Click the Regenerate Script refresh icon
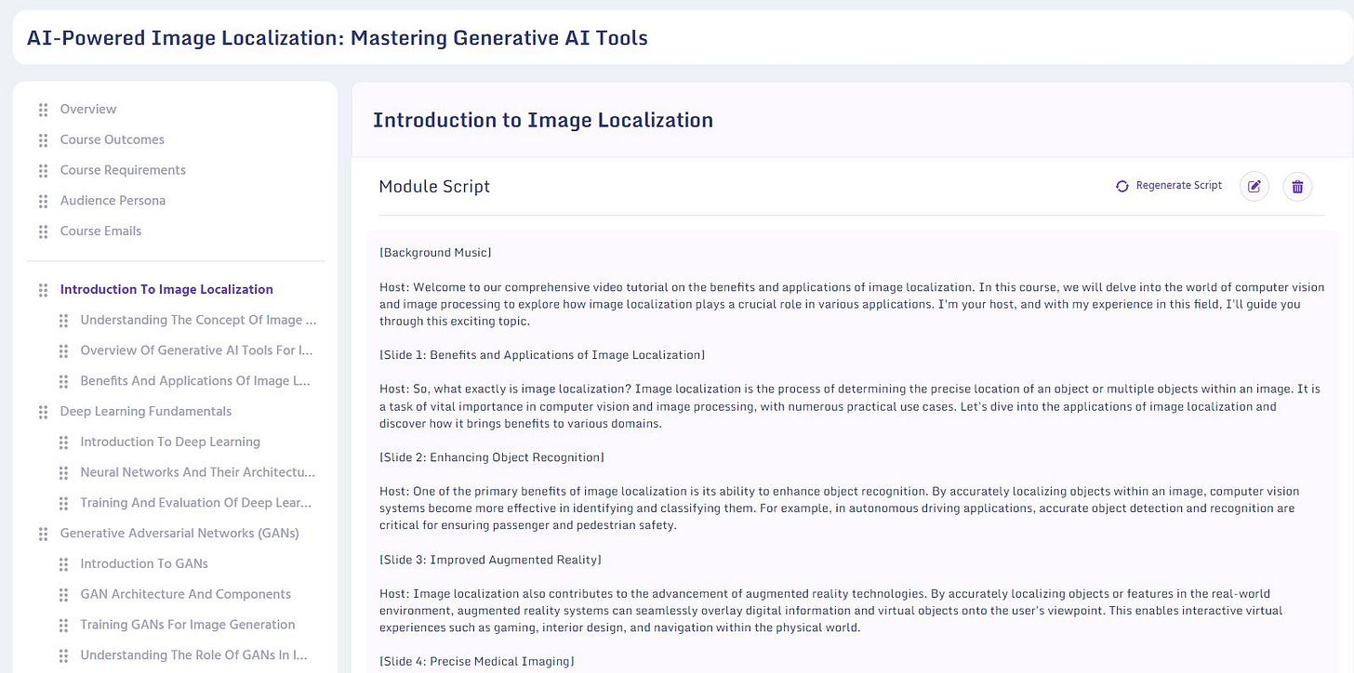This screenshot has width=1354, height=673. [1122, 186]
